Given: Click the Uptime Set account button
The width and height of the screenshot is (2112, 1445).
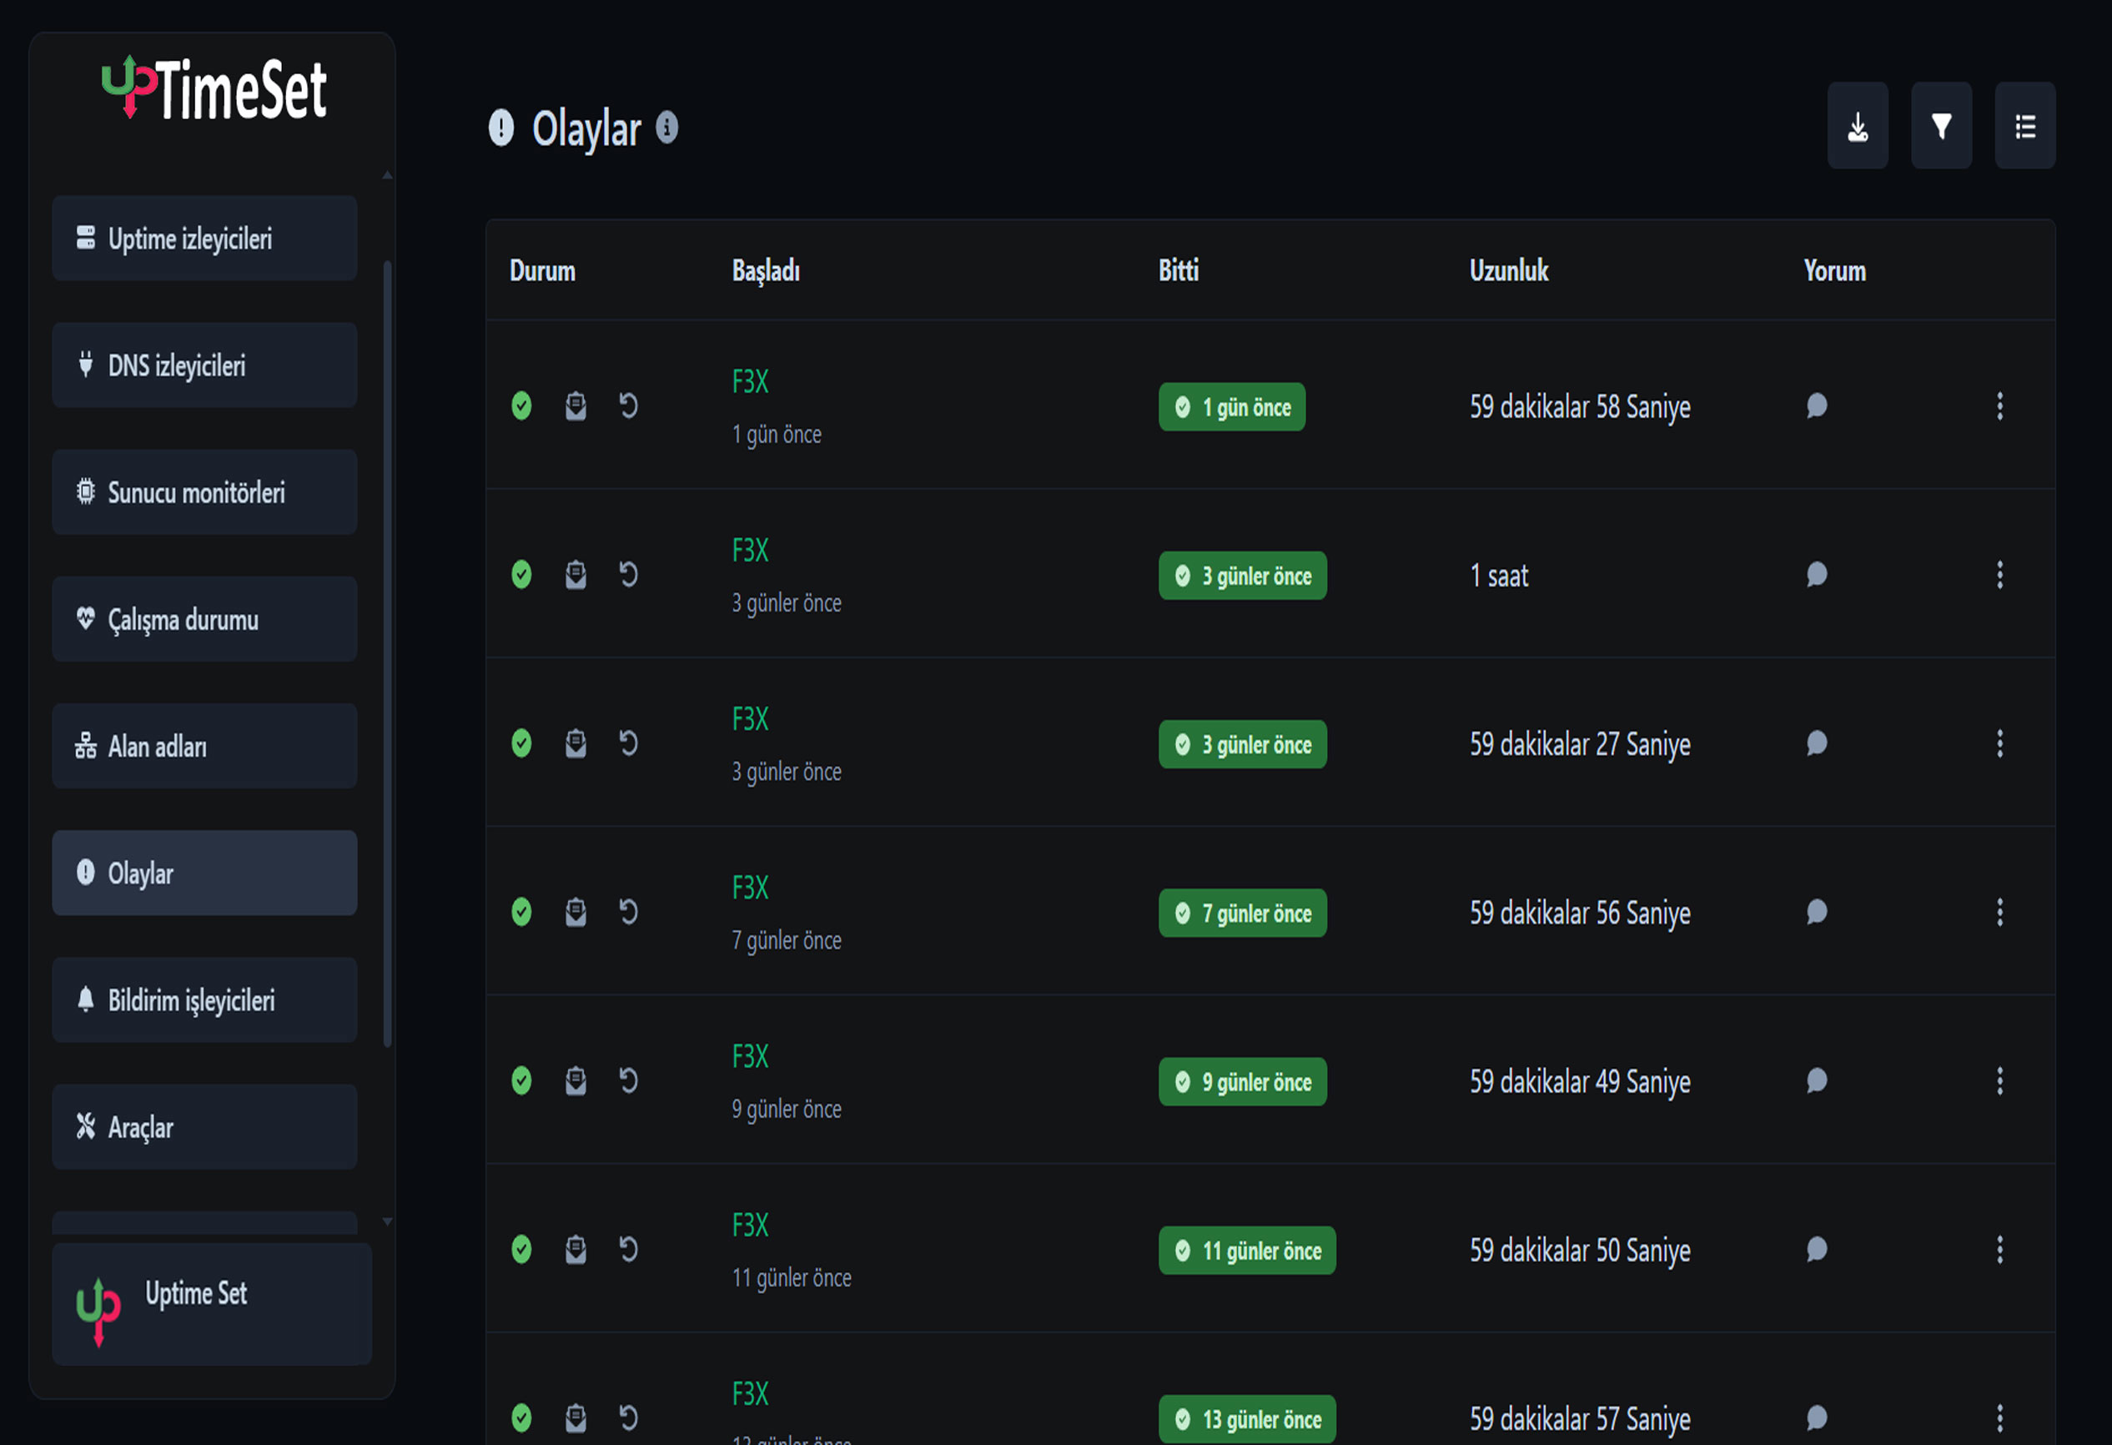Looking at the screenshot, I should [212, 1303].
